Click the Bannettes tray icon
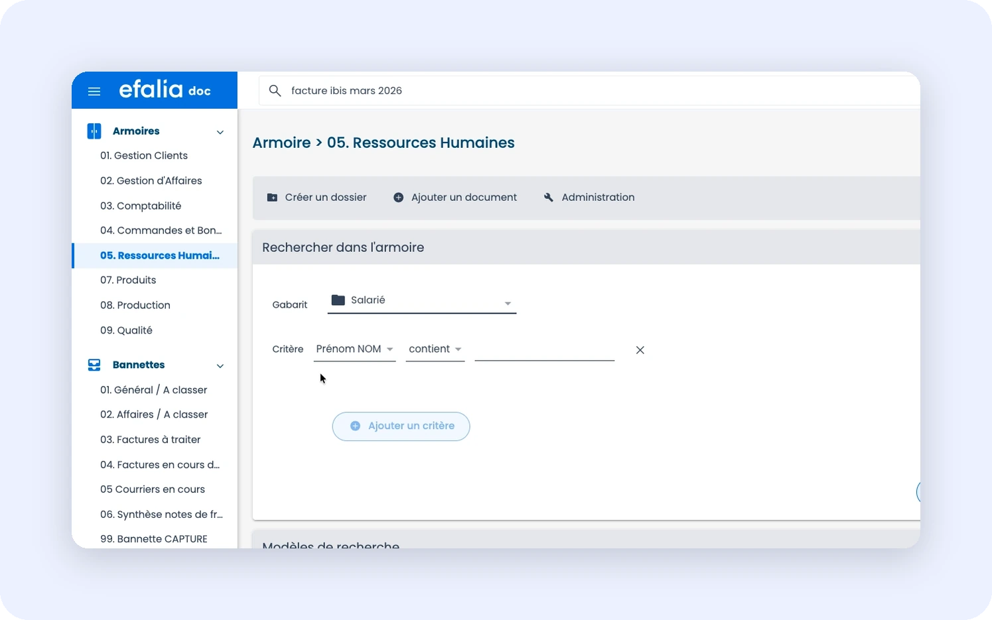The height and width of the screenshot is (620, 992). tap(94, 365)
